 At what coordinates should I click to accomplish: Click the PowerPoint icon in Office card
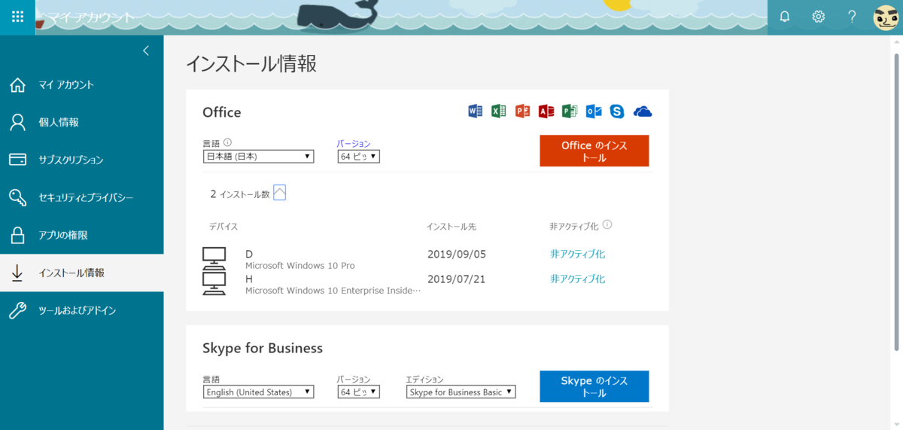coord(522,111)
